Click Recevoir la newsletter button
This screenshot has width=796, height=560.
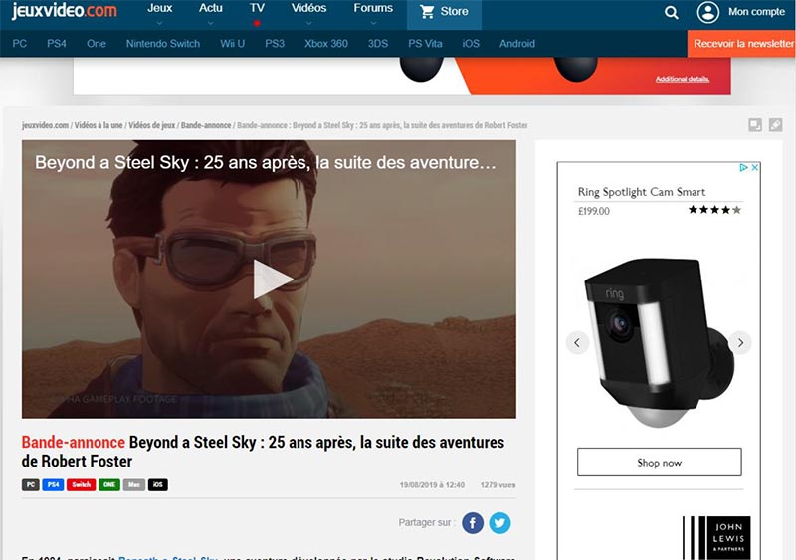coord(741,44)
